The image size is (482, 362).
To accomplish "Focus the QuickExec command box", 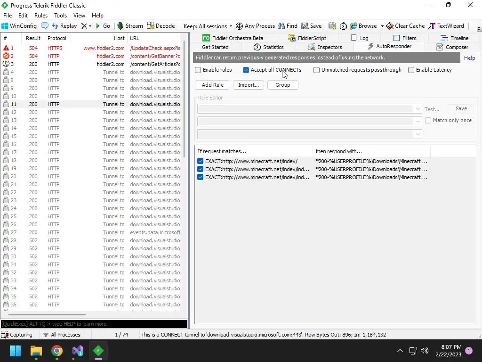I will (94, 324).
